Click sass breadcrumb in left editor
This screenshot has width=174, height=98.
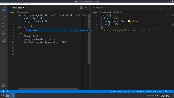point(12,12)
